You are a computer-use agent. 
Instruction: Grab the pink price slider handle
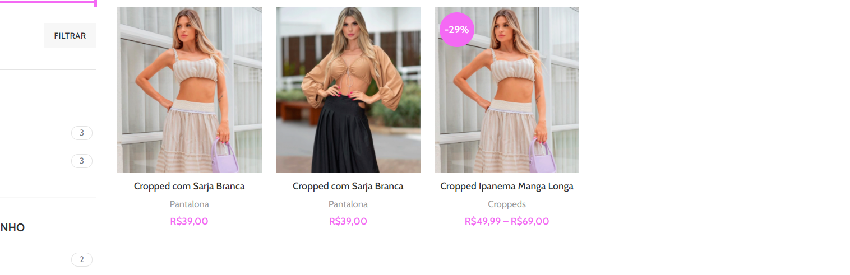pos(95,3)
